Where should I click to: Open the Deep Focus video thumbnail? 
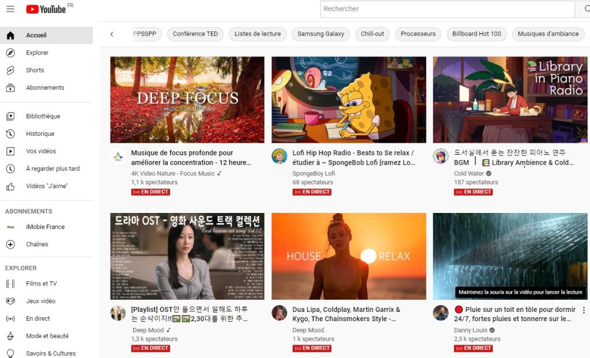coord(187,100)
